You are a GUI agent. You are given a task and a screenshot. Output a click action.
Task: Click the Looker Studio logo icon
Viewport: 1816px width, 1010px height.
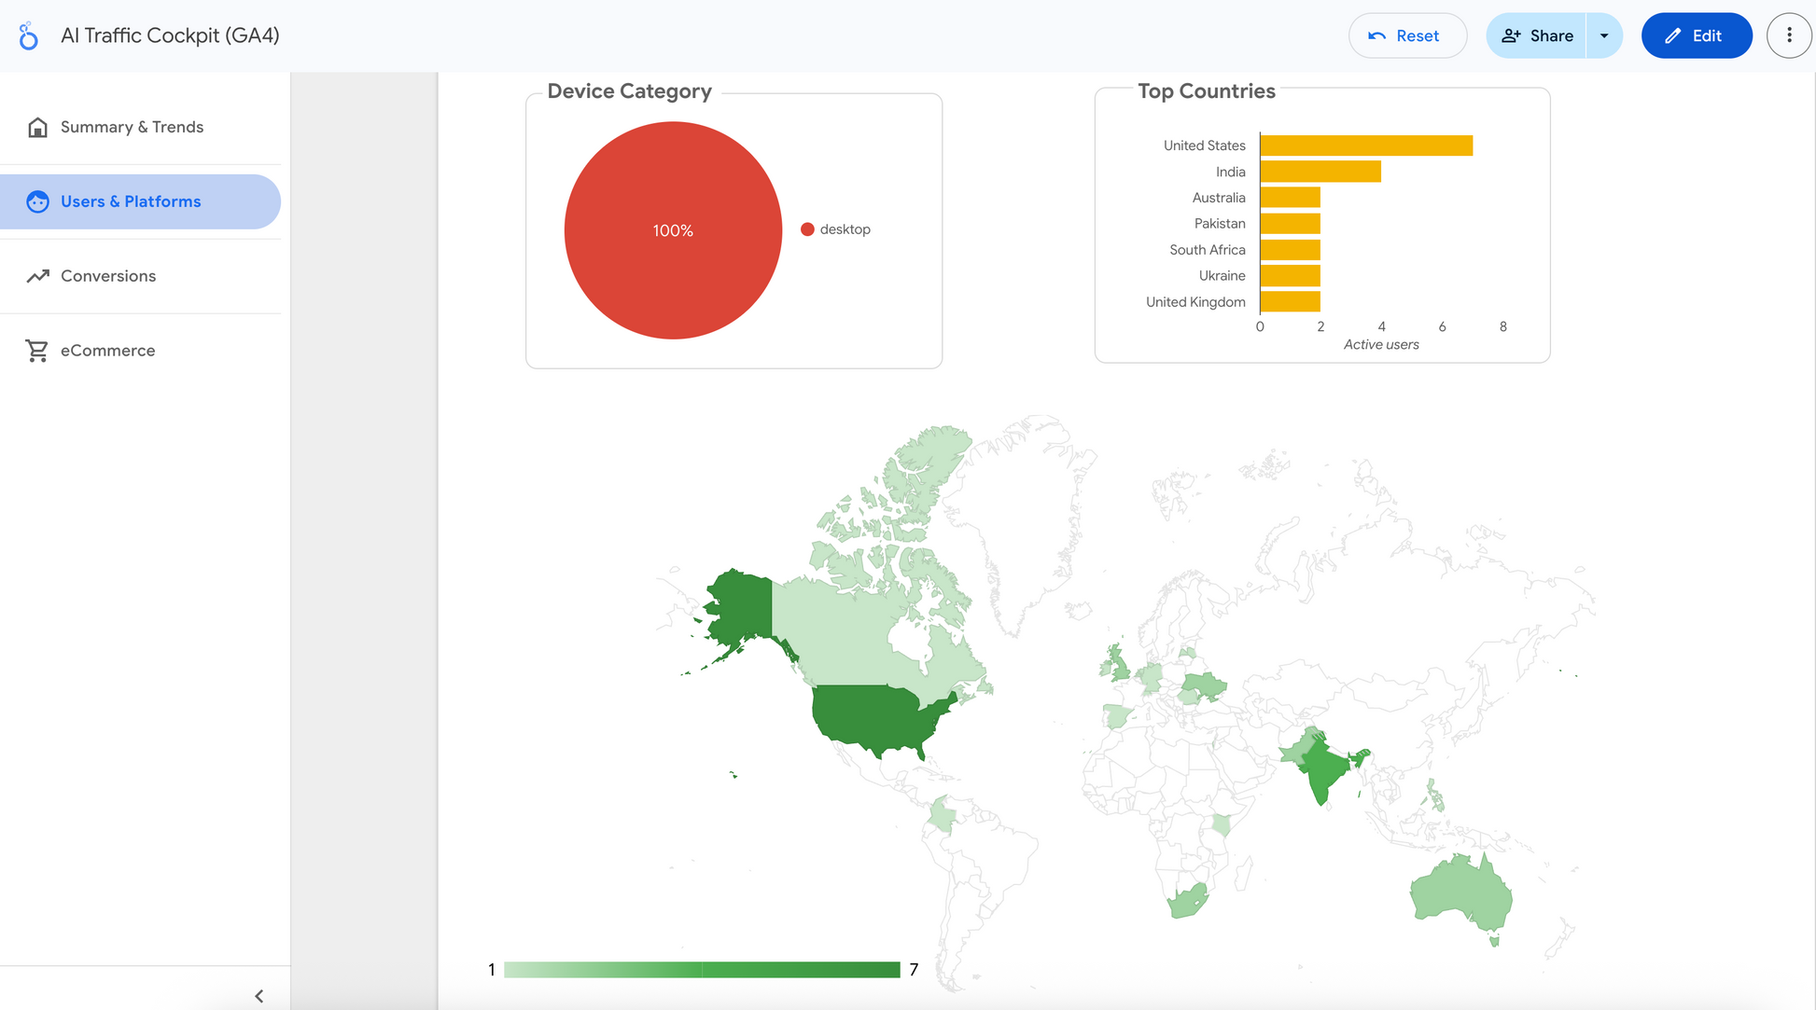pos(27,35)
